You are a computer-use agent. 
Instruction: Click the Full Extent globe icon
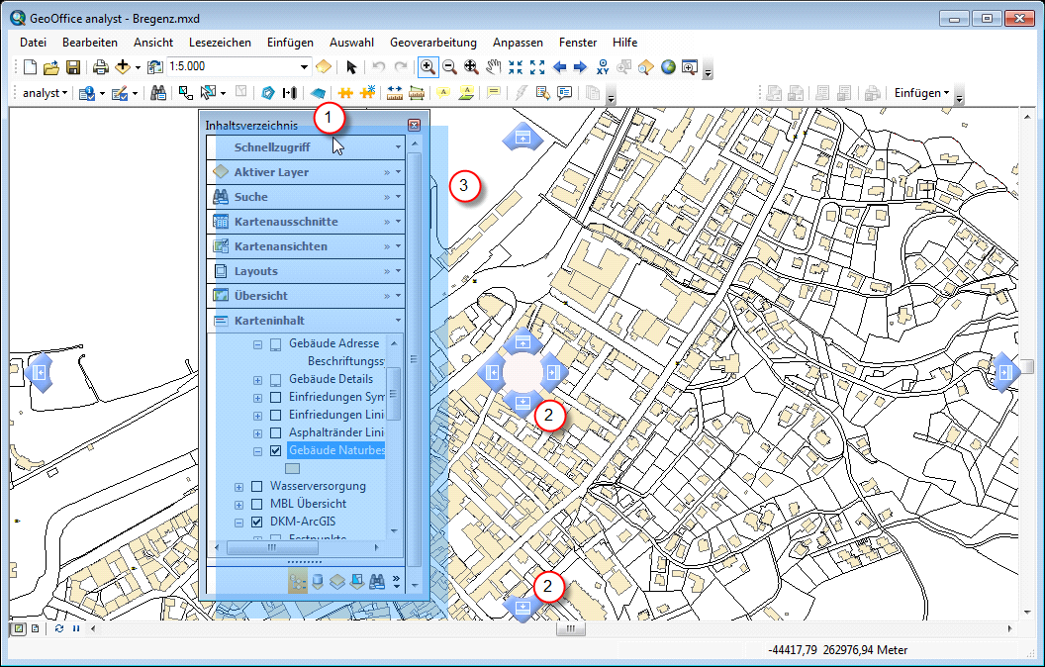pyautogui.click(x=668, y=67)
